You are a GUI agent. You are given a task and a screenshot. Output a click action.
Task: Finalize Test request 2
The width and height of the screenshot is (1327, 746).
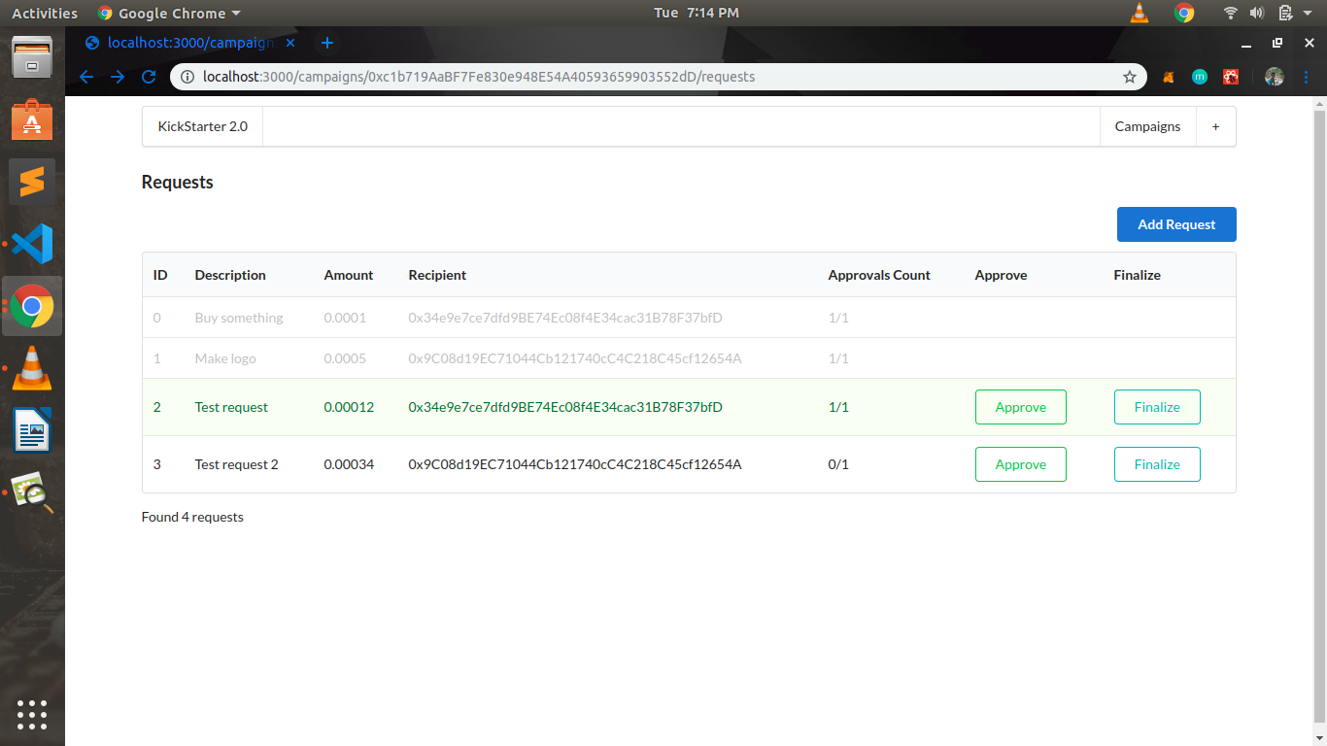click(1157, 464)
